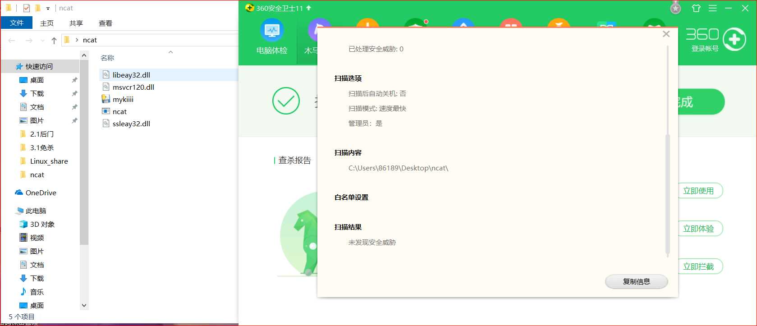Image resolution: width=757 pixels, height=326 pixels.
Task: Click Explorer's Up one level arrow
Action: pyautogui.click(x=54, y=40)
